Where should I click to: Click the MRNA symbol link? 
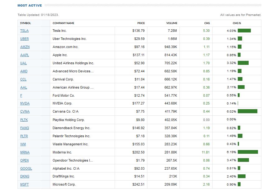(25, 152)
